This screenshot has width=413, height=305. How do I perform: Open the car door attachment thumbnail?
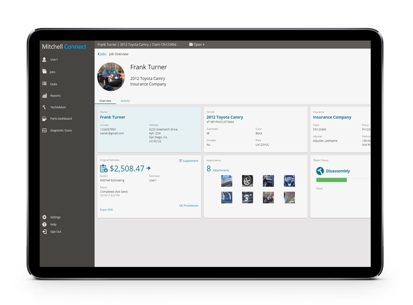(x=226, y=181)
